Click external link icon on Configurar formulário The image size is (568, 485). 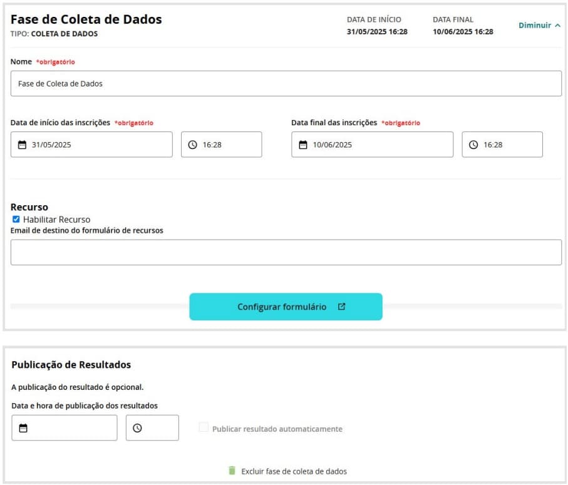click(341, 307)
